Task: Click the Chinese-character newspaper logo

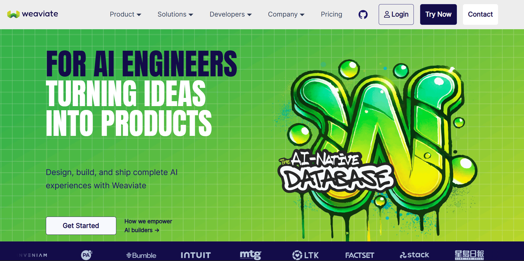Action: 469,255
